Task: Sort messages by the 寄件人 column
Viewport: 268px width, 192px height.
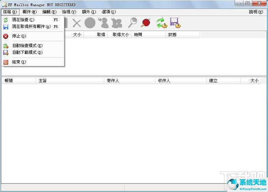Action: coord(130,81)
